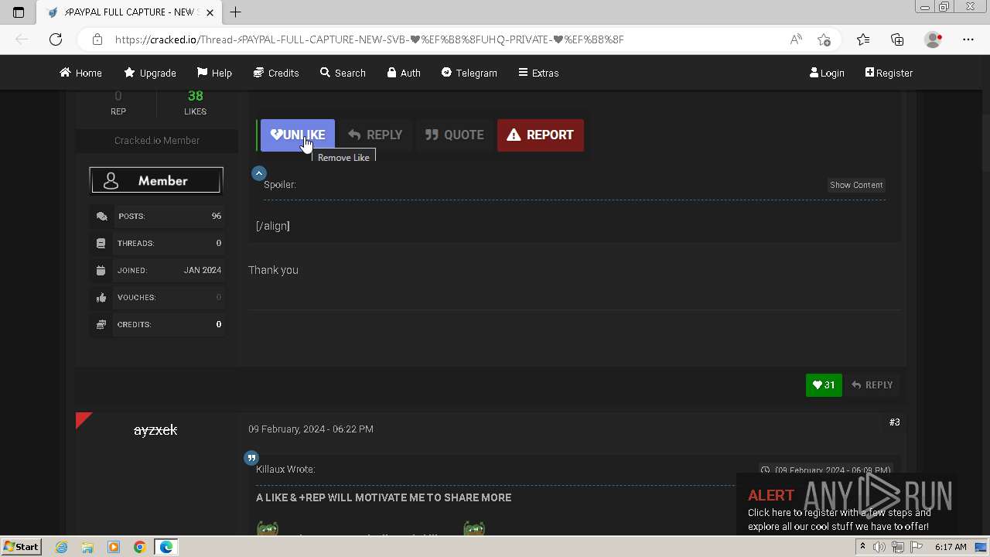Click the Posts speech bubble icon
990x557 pixels.
click(x=101, y=217)
